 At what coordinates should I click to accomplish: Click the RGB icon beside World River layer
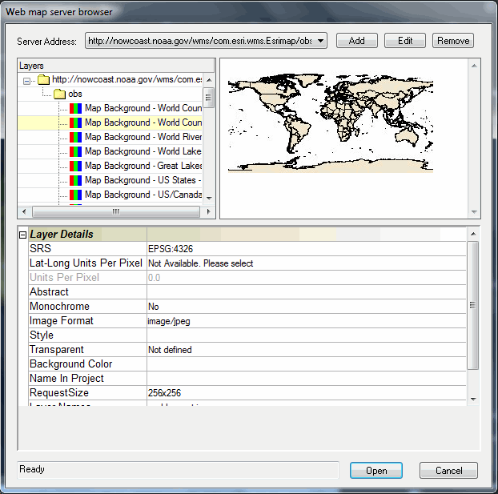point(75,137)
